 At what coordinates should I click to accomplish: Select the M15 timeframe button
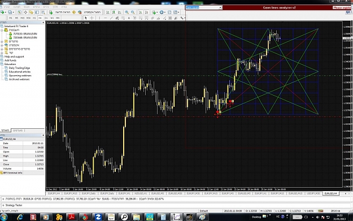(x=23, y=18)
